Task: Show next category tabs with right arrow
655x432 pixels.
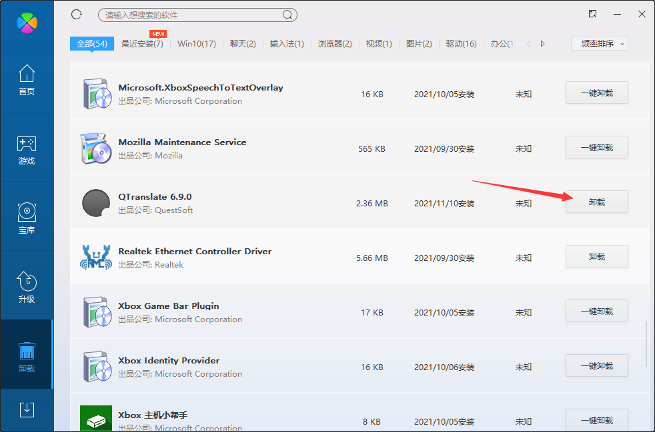Action: pos(542,43)
